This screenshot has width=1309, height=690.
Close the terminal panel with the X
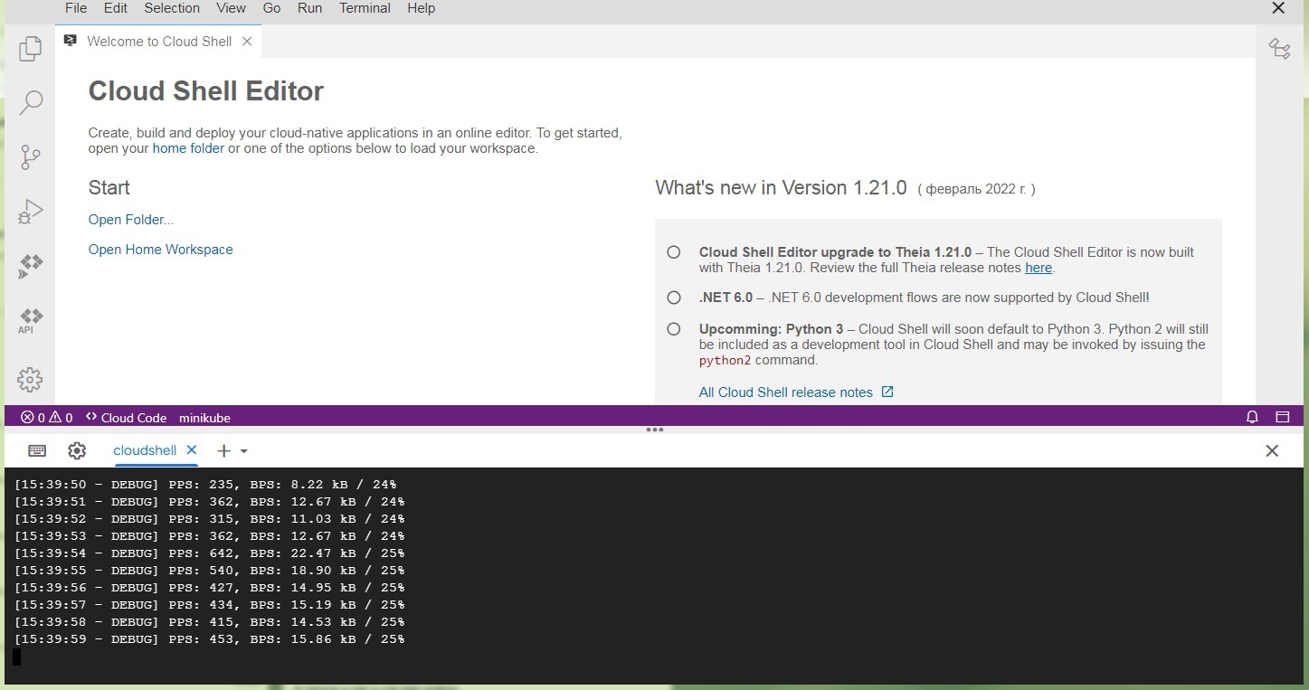[x=1272, y=450]
